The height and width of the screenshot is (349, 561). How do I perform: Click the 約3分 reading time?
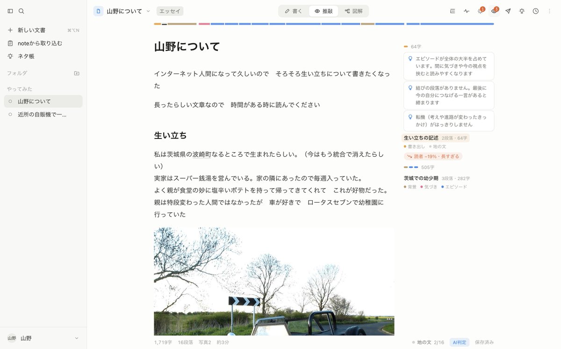point(223,342)
